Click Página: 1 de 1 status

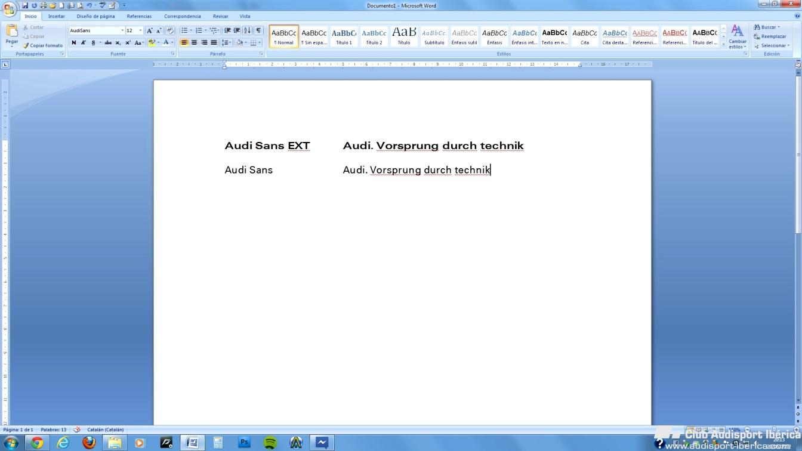click(18, 430)
